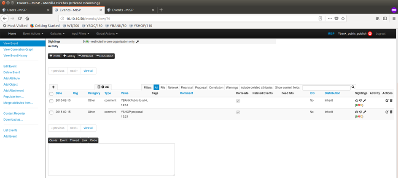Insert a Quote tag in discussion
This screenshot has width=398, height=178.
[x=53, y=140]
